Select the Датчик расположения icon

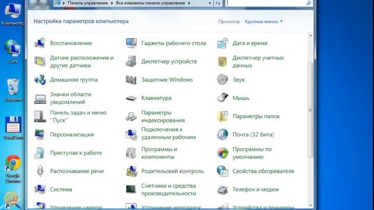[x=40, y=61]
